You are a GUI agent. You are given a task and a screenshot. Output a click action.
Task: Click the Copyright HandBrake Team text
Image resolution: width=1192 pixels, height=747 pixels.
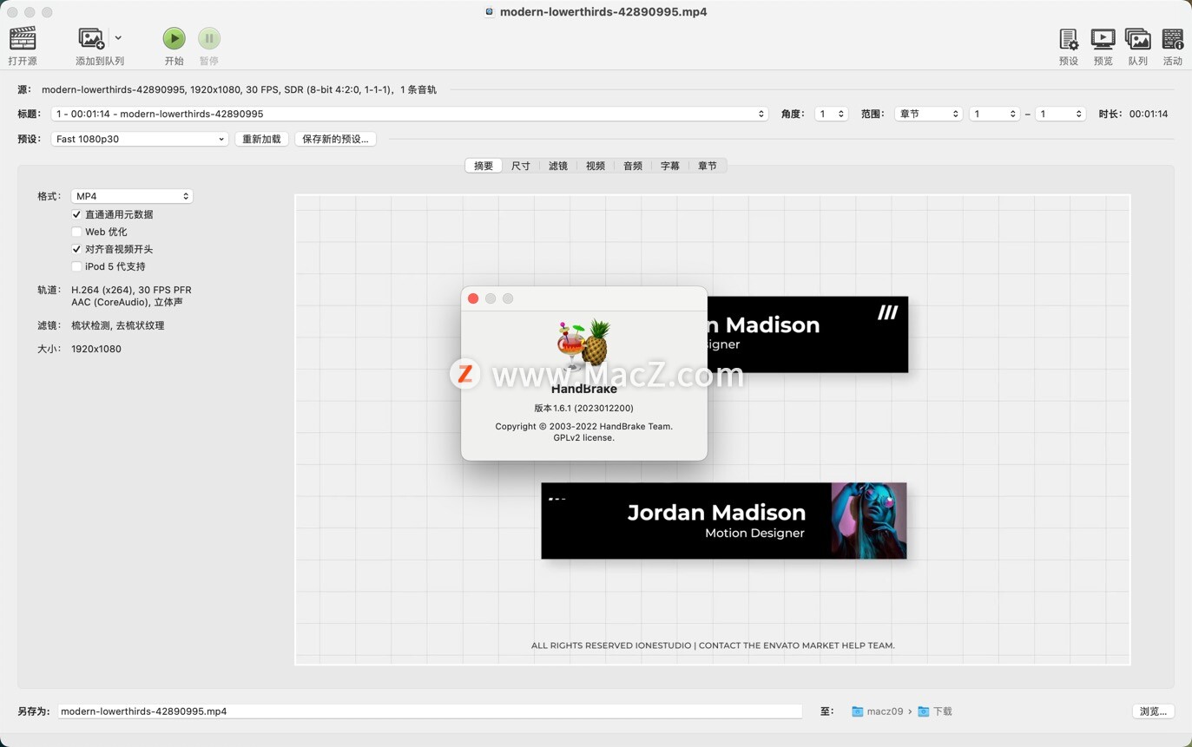[583, 426]
